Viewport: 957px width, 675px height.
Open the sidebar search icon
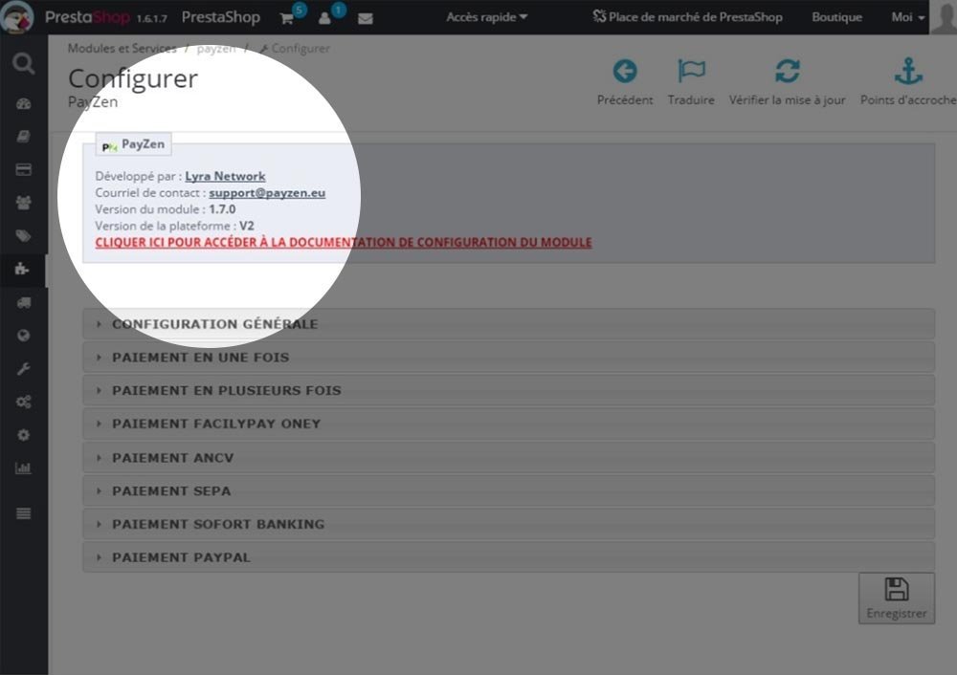click(x=24, y=63)
